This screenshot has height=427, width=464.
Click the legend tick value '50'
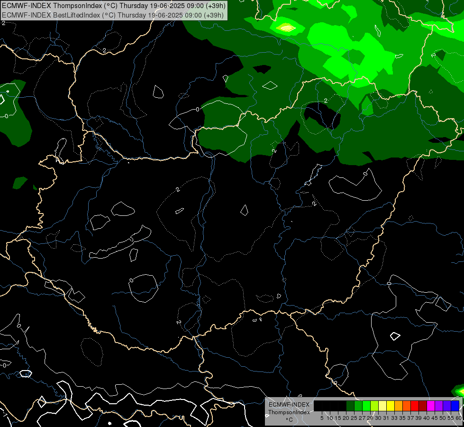pyautogui.click(x=442, y=418)
